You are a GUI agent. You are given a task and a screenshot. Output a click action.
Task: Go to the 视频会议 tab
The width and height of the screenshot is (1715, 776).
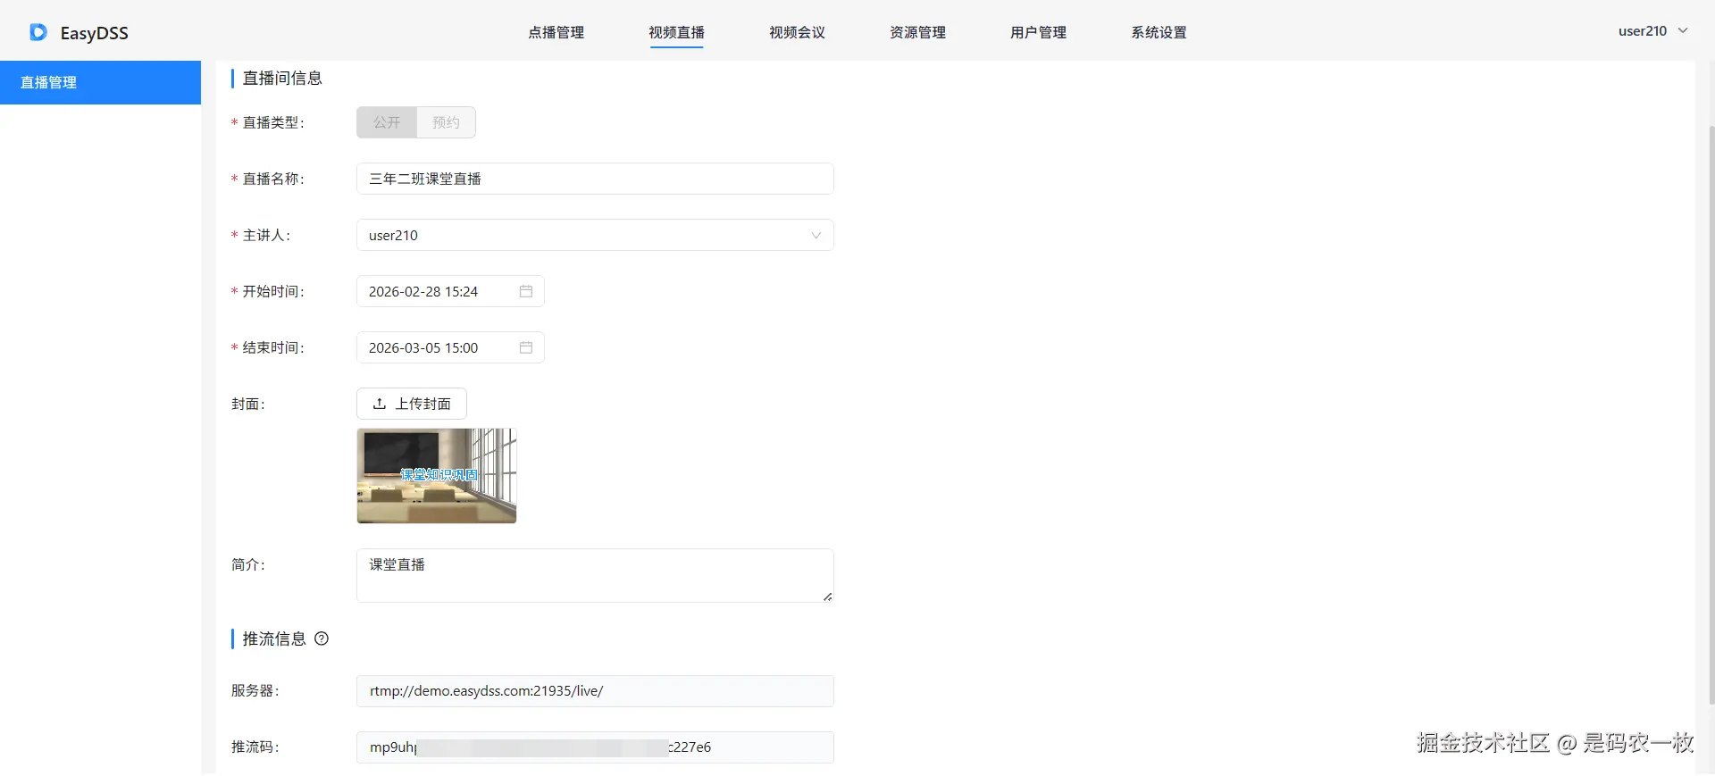click(x=797, y=32)
